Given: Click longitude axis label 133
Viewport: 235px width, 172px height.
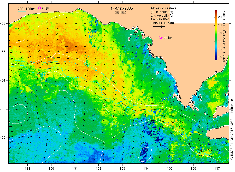Looking at the screenshot, I should 122,169.
